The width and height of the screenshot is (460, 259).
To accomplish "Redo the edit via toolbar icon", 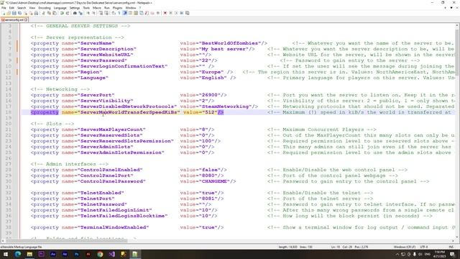I will tap(68, 13).
